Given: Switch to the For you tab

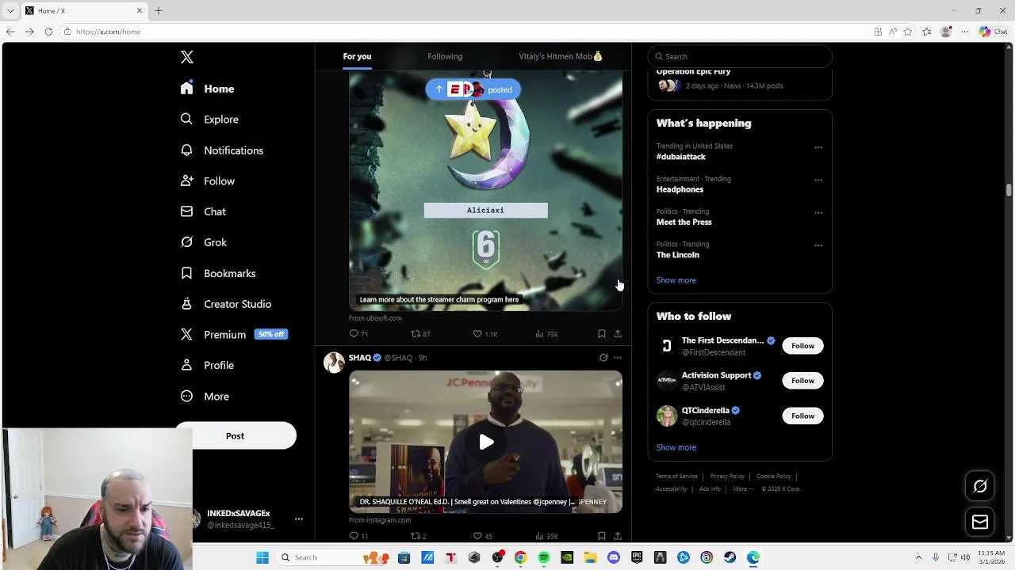Looking at the screenshot, I should click(x=357, y=56).
